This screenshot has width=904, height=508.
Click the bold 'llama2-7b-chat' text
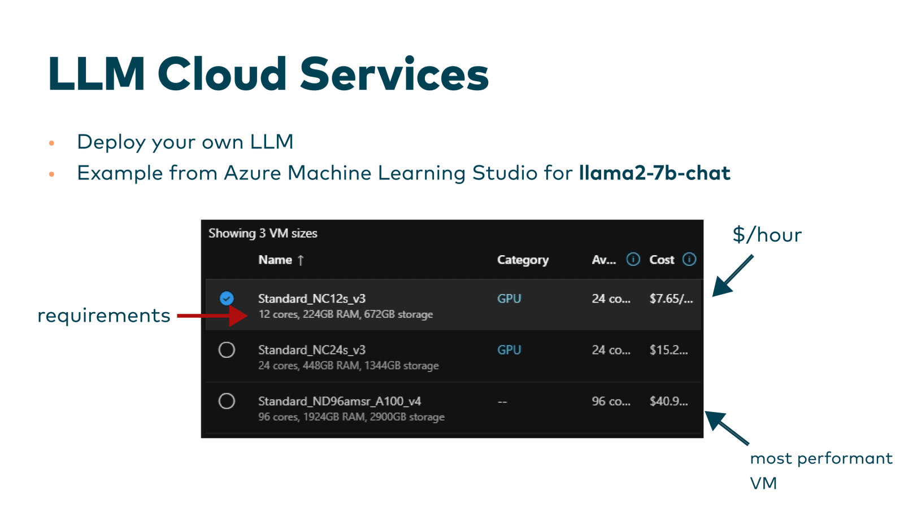click(654, 173)
